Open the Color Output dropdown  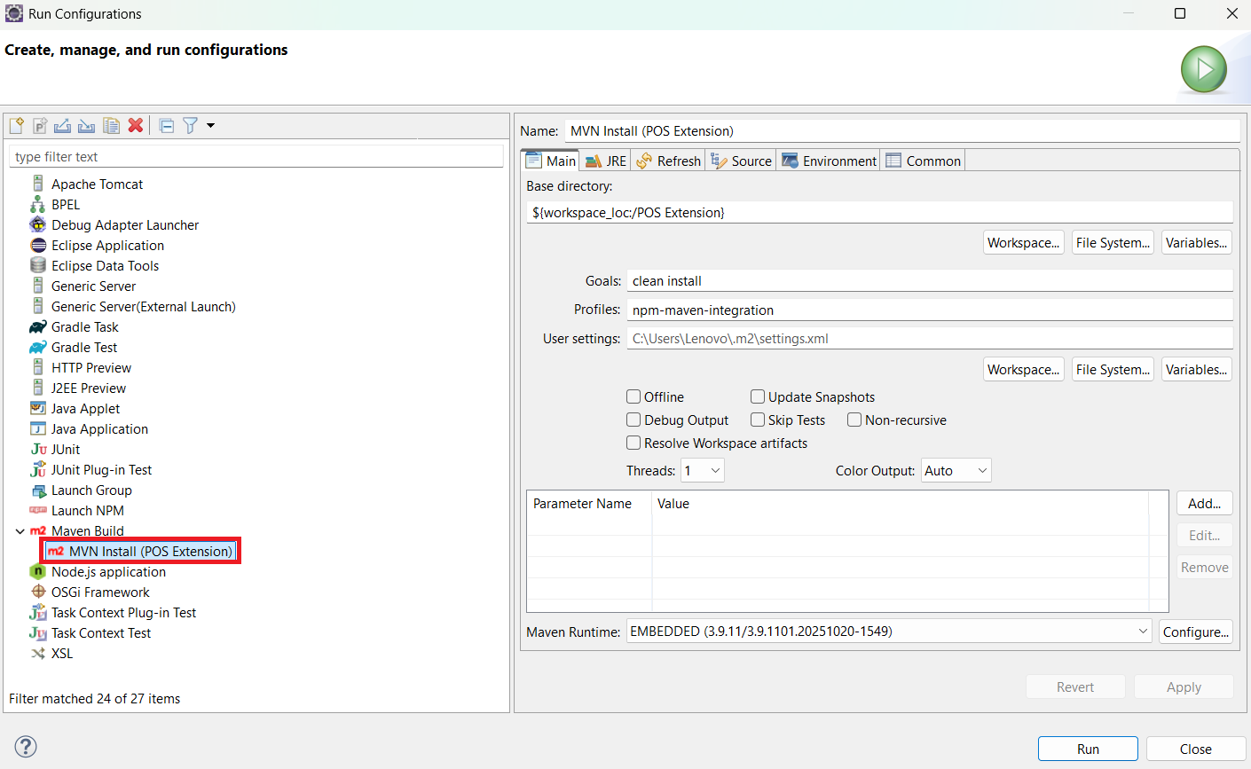956,471
